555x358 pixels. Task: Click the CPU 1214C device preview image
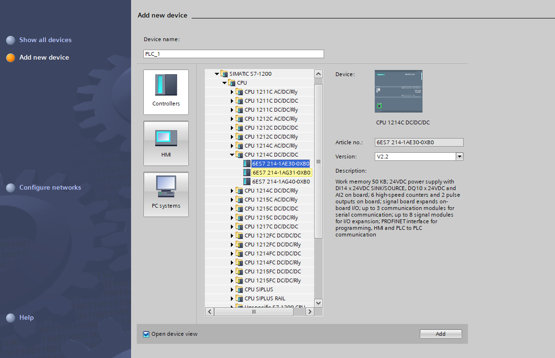coord(398,91)
